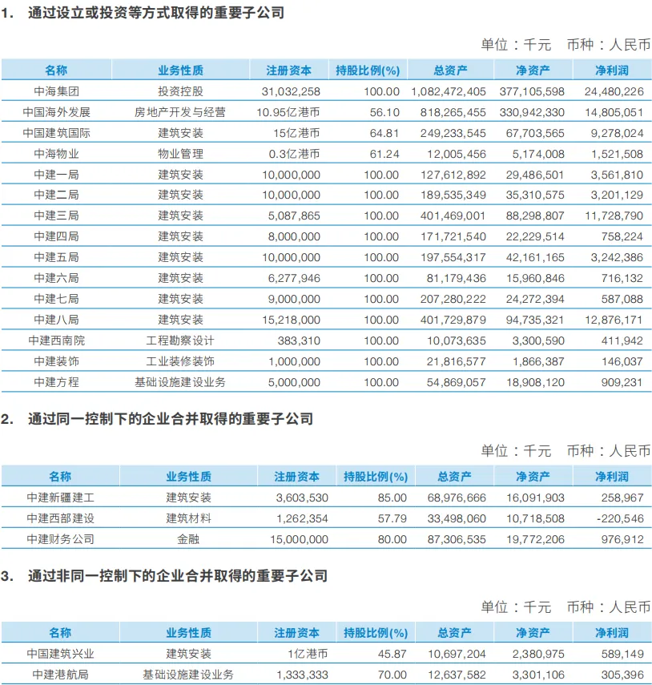Click the "房地产开发与经营" business type cell
The width and height of the screenshot is (652, 685).
[x=180, y=112]
